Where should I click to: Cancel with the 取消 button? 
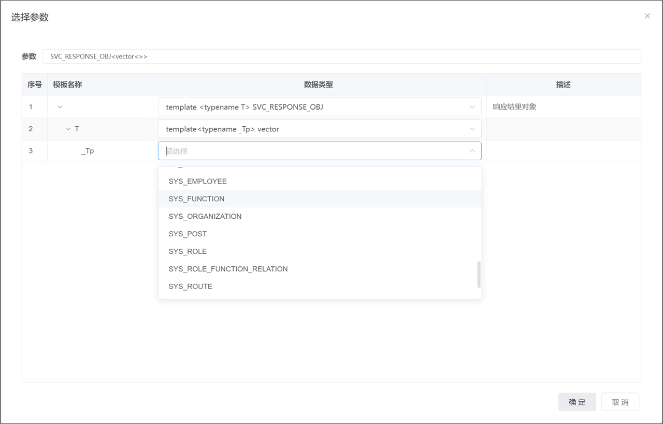coord(620,402)
